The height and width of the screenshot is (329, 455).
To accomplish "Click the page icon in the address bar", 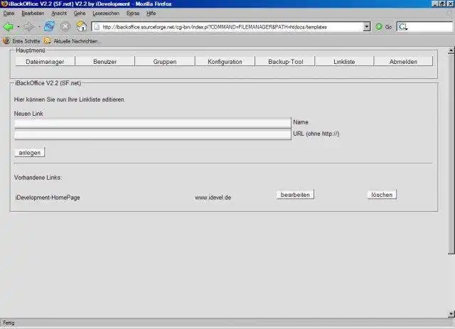I will [x=97, y=27].
